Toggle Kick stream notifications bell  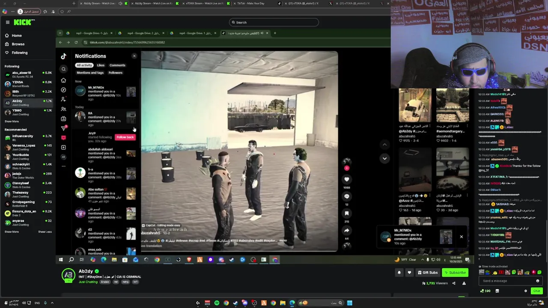399,272
